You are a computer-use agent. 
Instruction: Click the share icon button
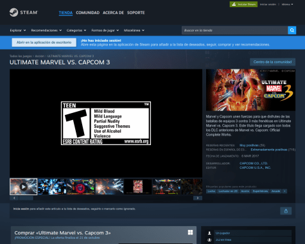point(286,211)
